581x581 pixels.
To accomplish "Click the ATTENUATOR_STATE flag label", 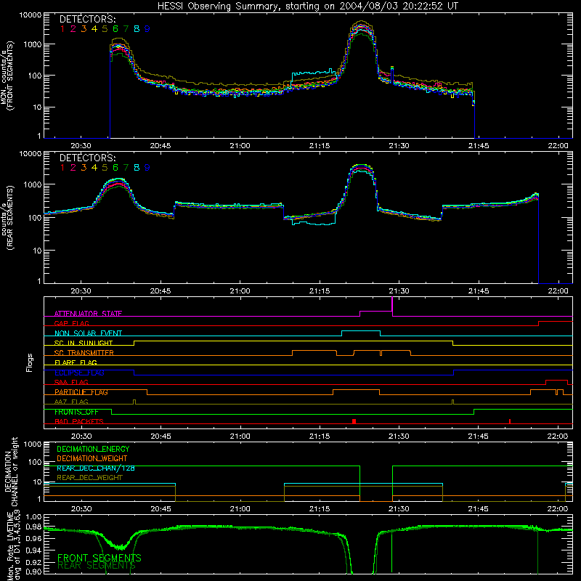I will coord(88,314).
